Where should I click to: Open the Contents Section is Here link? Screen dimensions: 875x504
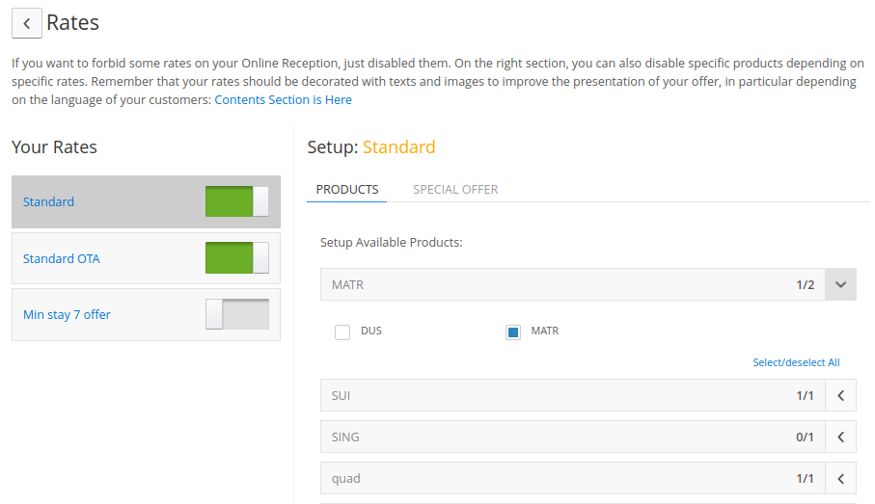click(283, 100)
